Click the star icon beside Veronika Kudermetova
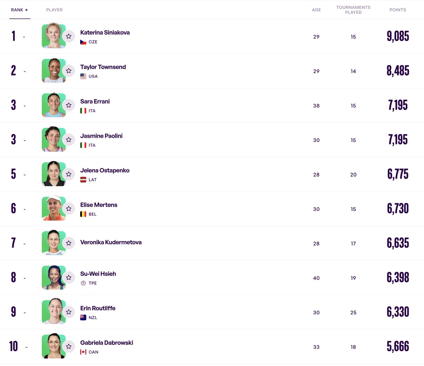Viewport: 424px width, 366px height. [x=69, y=243]
